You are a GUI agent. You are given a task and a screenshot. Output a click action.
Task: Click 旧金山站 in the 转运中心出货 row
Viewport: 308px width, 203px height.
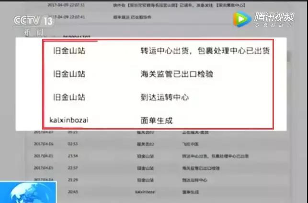point(69,51)
